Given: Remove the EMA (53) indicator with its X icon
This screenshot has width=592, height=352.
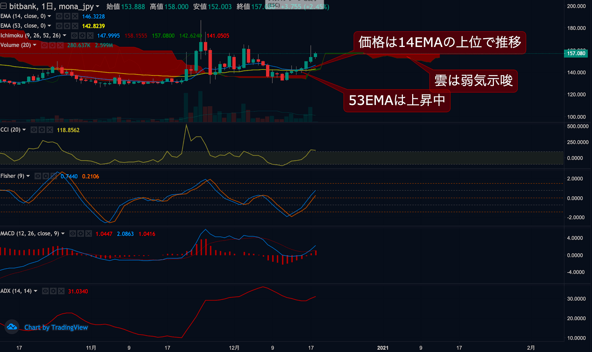Looking at the screenshot, I should click(x=75, y=26).
